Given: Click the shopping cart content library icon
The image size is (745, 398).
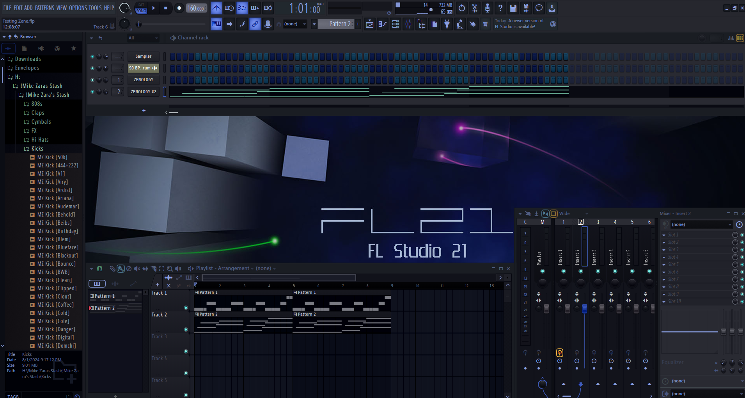Looking at the screenshot, I should (485, 24).
